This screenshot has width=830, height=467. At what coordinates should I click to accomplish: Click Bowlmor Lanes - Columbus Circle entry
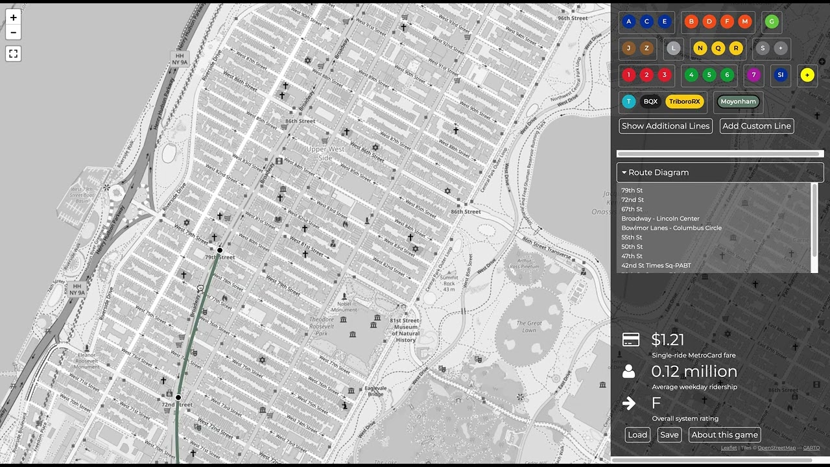(671, 228)
